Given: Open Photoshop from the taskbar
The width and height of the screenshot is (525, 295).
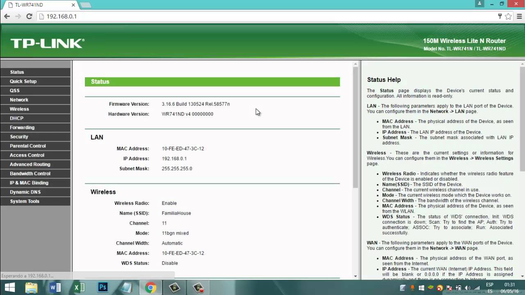Looking at the screenshot, I should [x=103, y=288].
